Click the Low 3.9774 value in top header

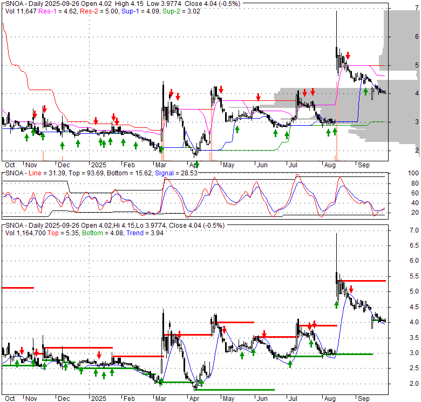(x=165, y=4)
